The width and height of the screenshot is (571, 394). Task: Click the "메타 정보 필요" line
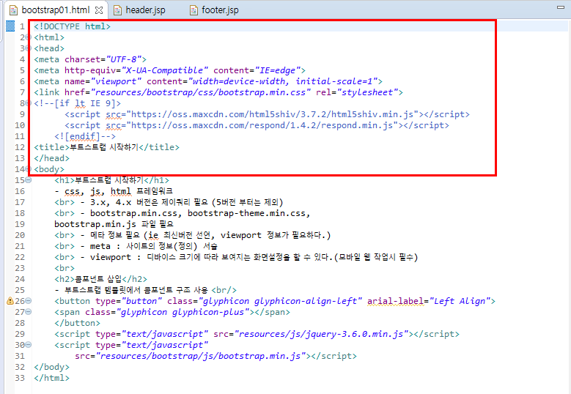click(192, 235)
